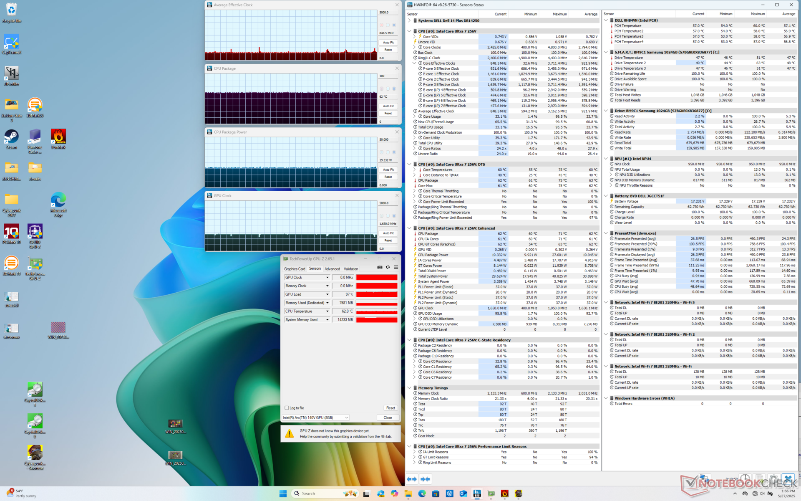
Task: Enable the Log to file checkbox
Action: coord(287,408)
